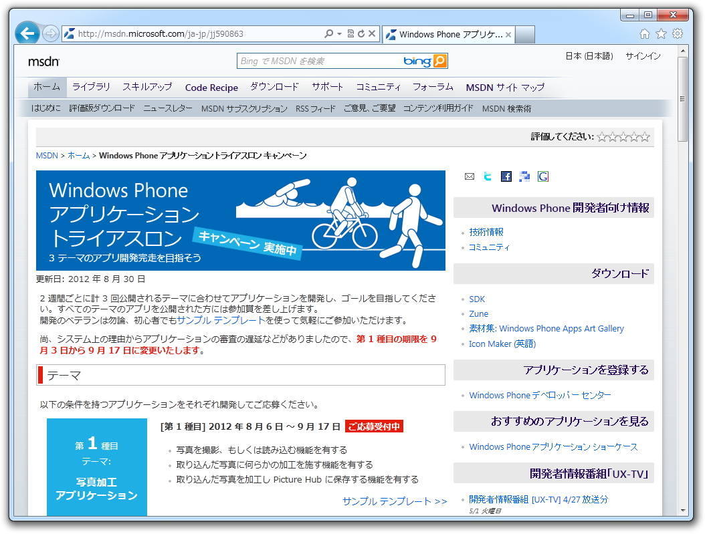The width and height of the screenshot is (705, 534).
Task: Open Zune download link
Action: [x=478, y=314]
